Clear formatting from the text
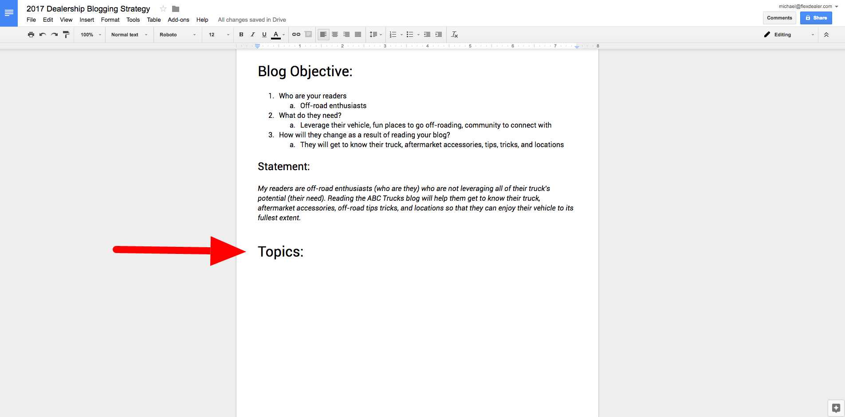Screen dimensions: 845x417 pyautogui.click(x=454, y=35)
